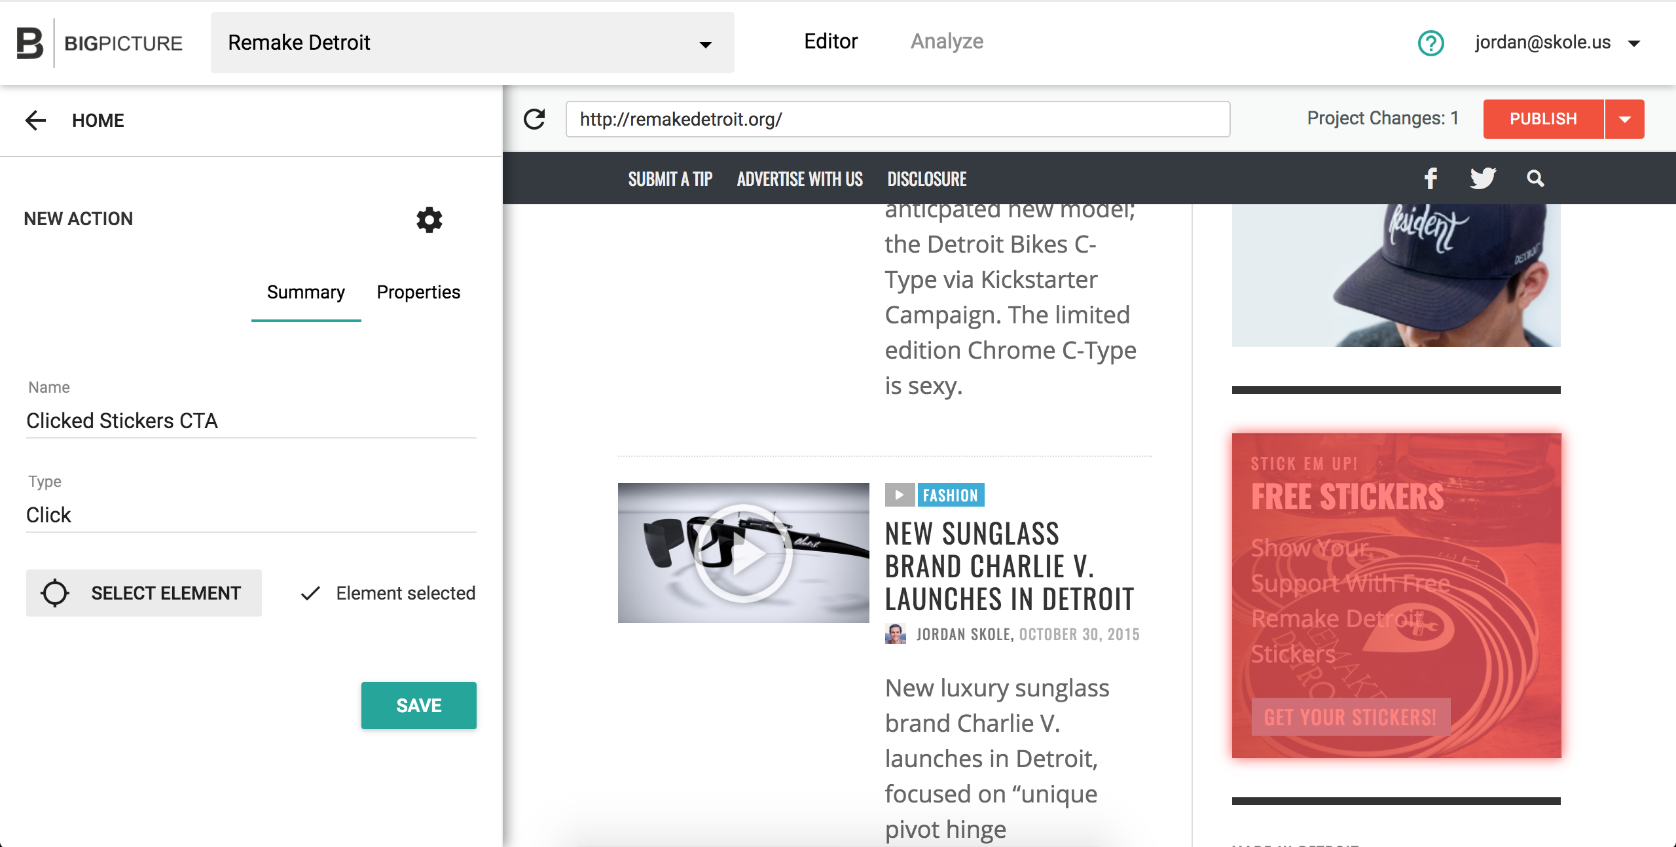This screenshot has width=1676, height=847.
Task: Expand the Remake Detroit project dropdown
Action: point(473,43)
